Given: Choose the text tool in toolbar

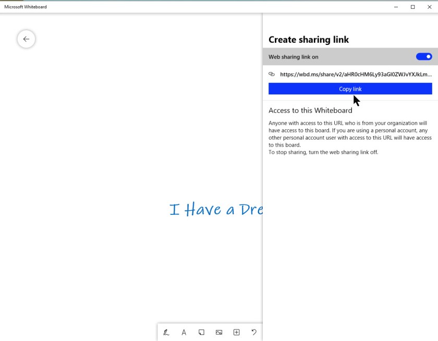Looking at the screenshot, I should click(x=184, y=332).
